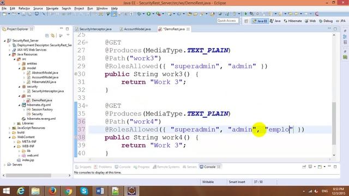Viewport: 349px width, 196px height.
Task: Expand the Libraries node
Action: pyautogui.click(x=15, y=124)
